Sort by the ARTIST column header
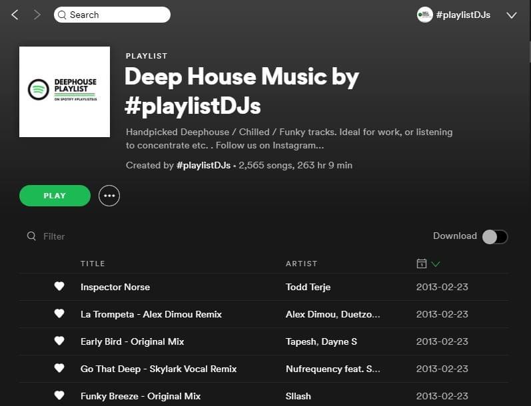 point(301,264)
